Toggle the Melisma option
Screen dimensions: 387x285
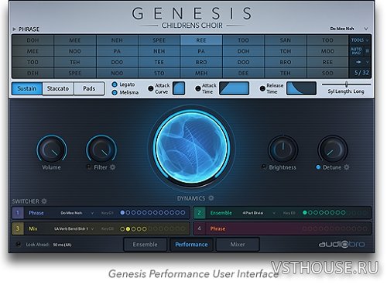point(115,92)
